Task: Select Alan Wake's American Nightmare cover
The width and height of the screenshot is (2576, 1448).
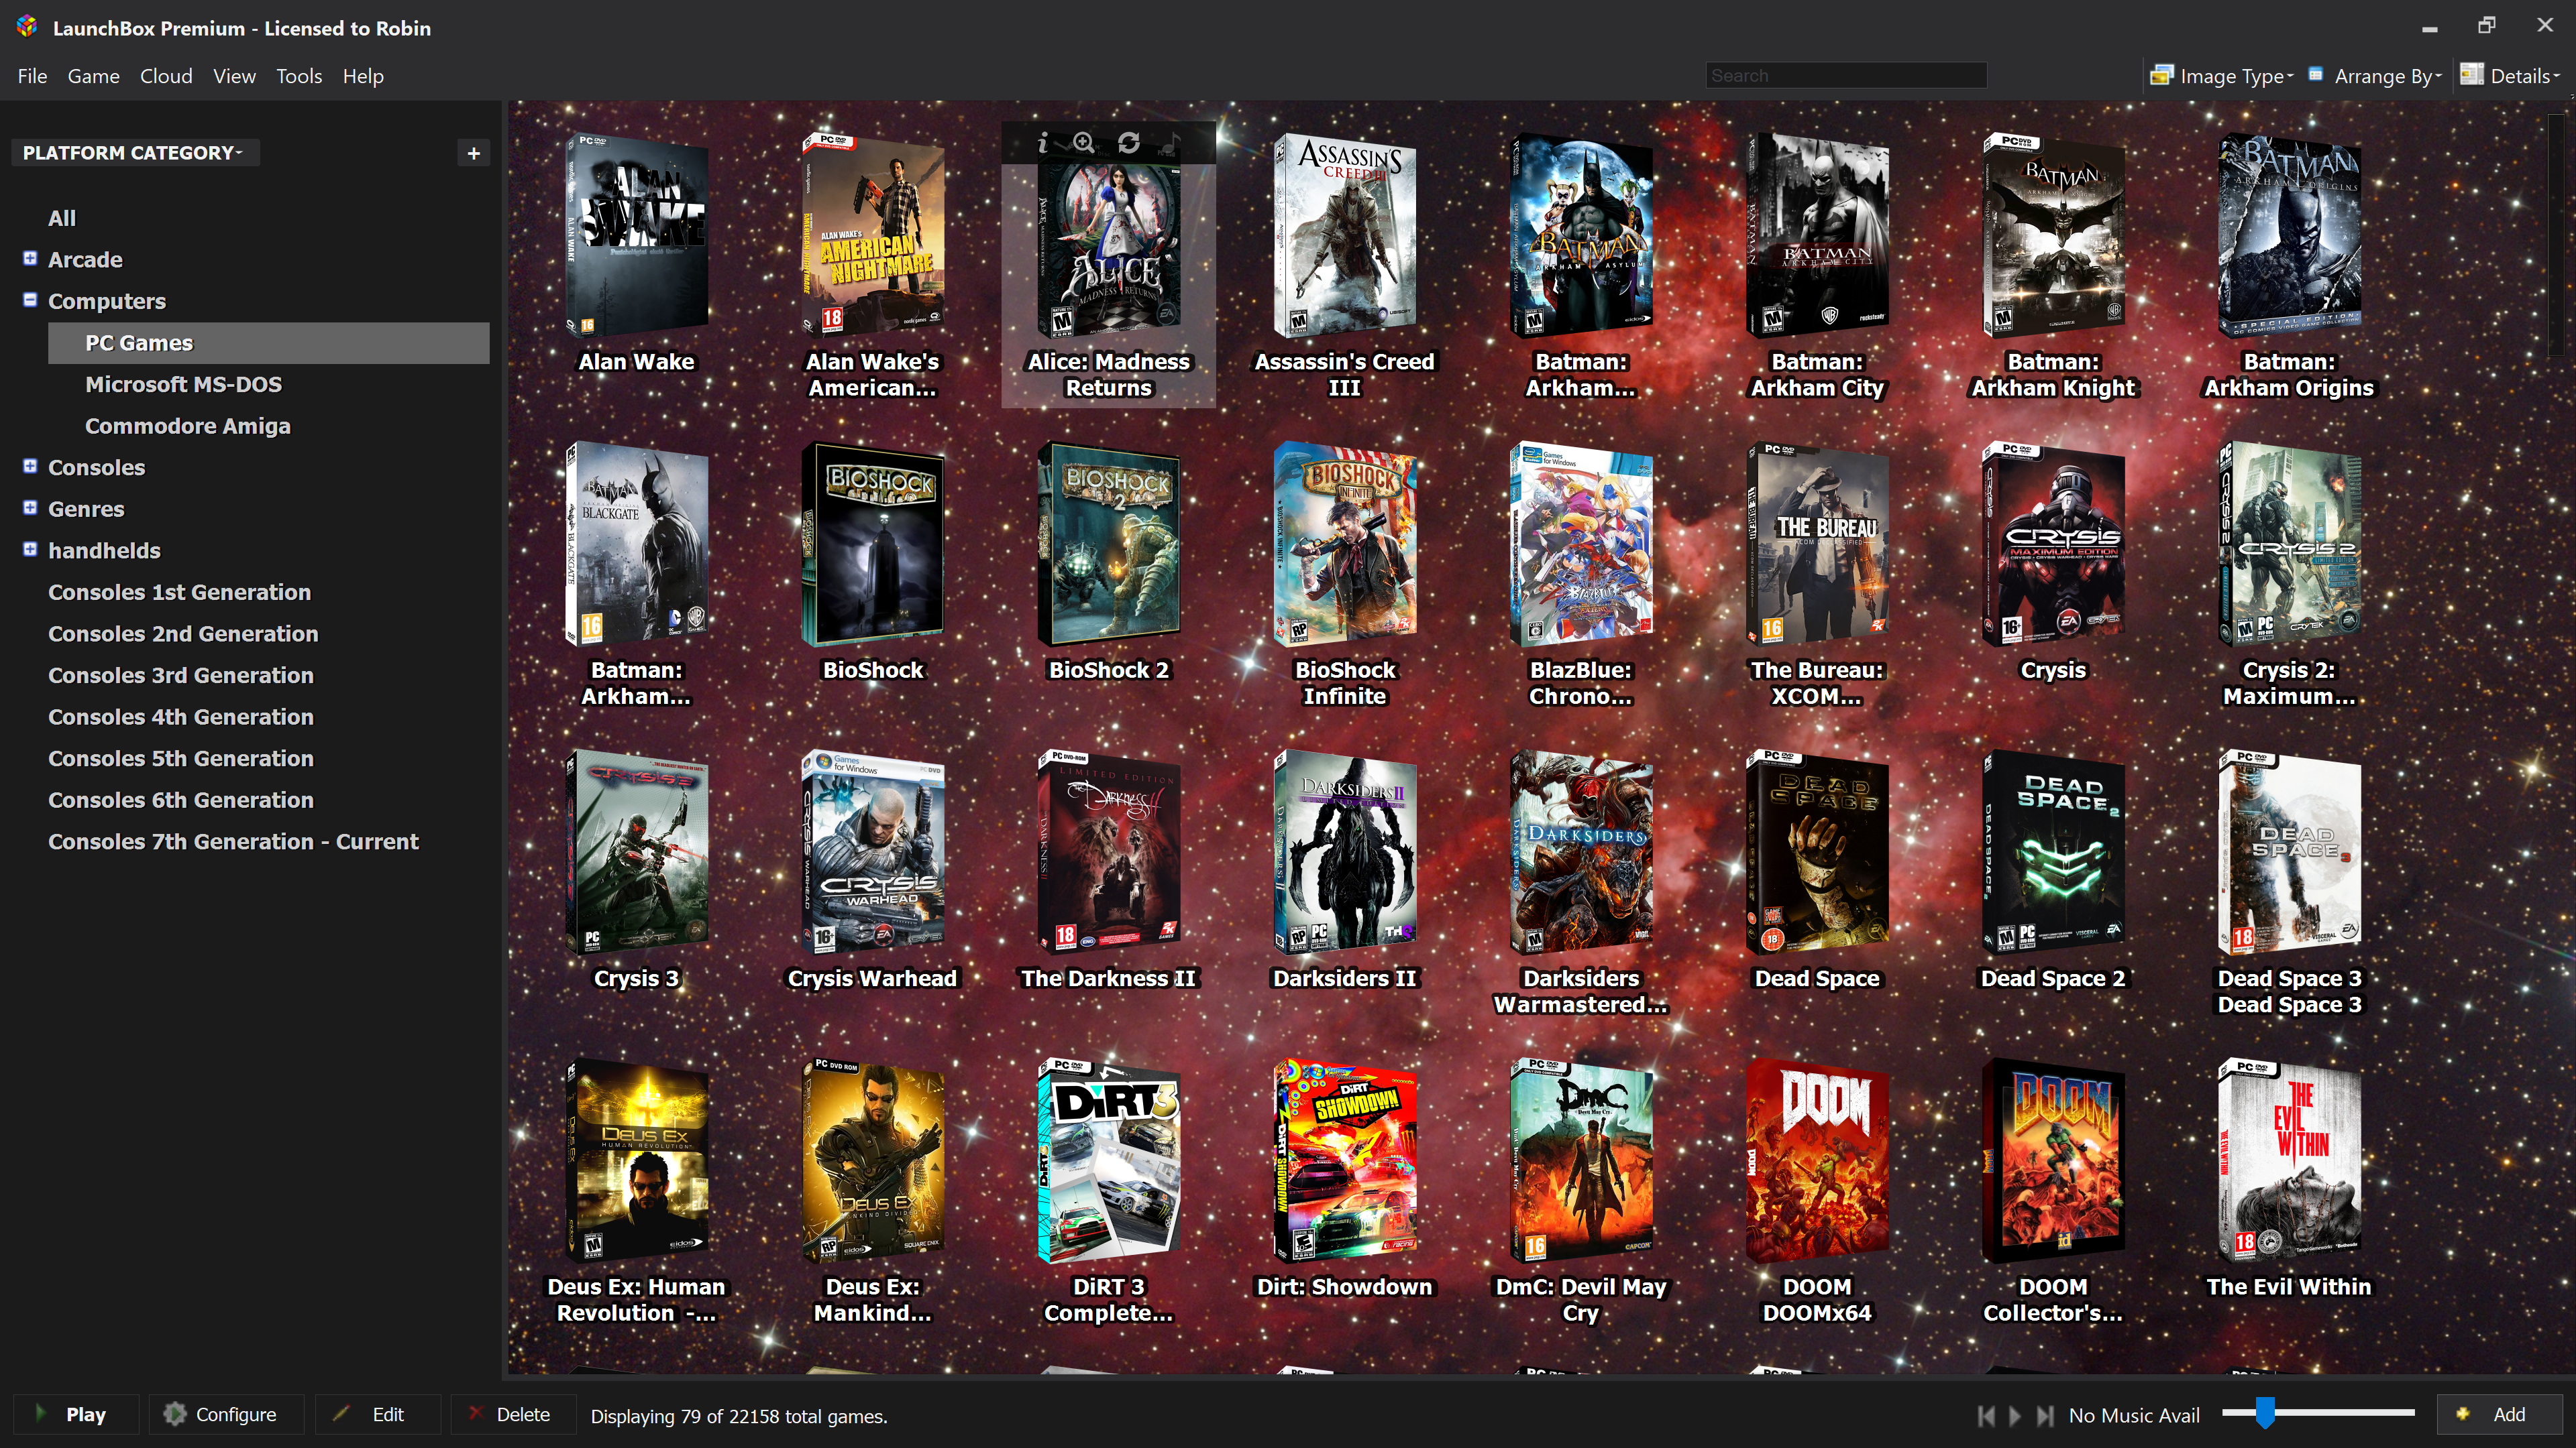Action: point(873,237)
